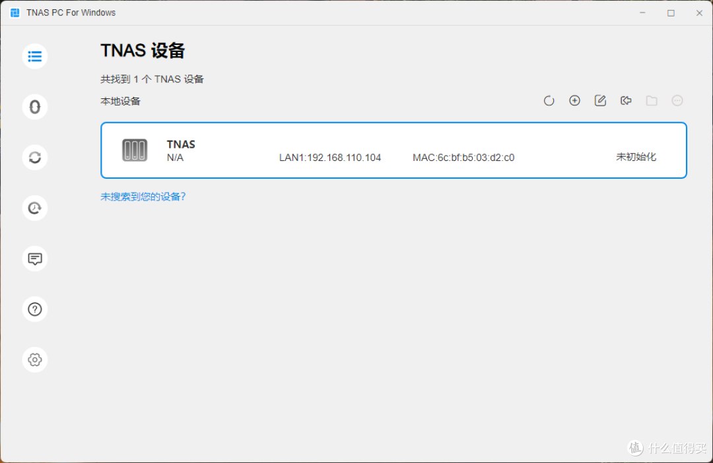The height and width of the screenshot is (463, 713).
Task: Add a device with plus icon
Action: click(574, 100)
